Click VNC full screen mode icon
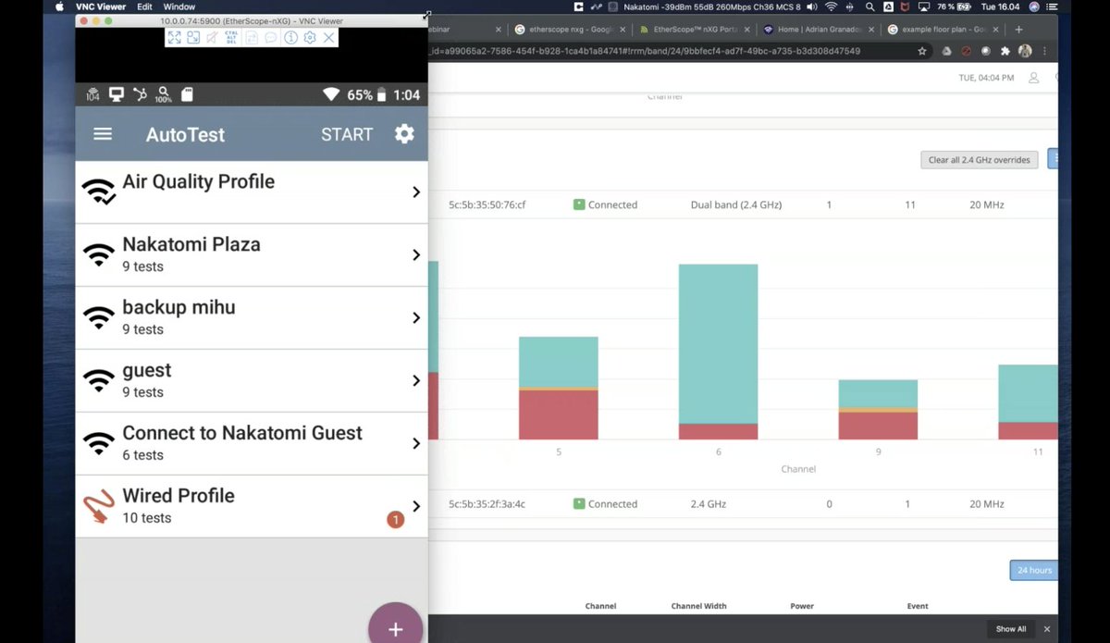1110x643 pixels. [174, 38]
